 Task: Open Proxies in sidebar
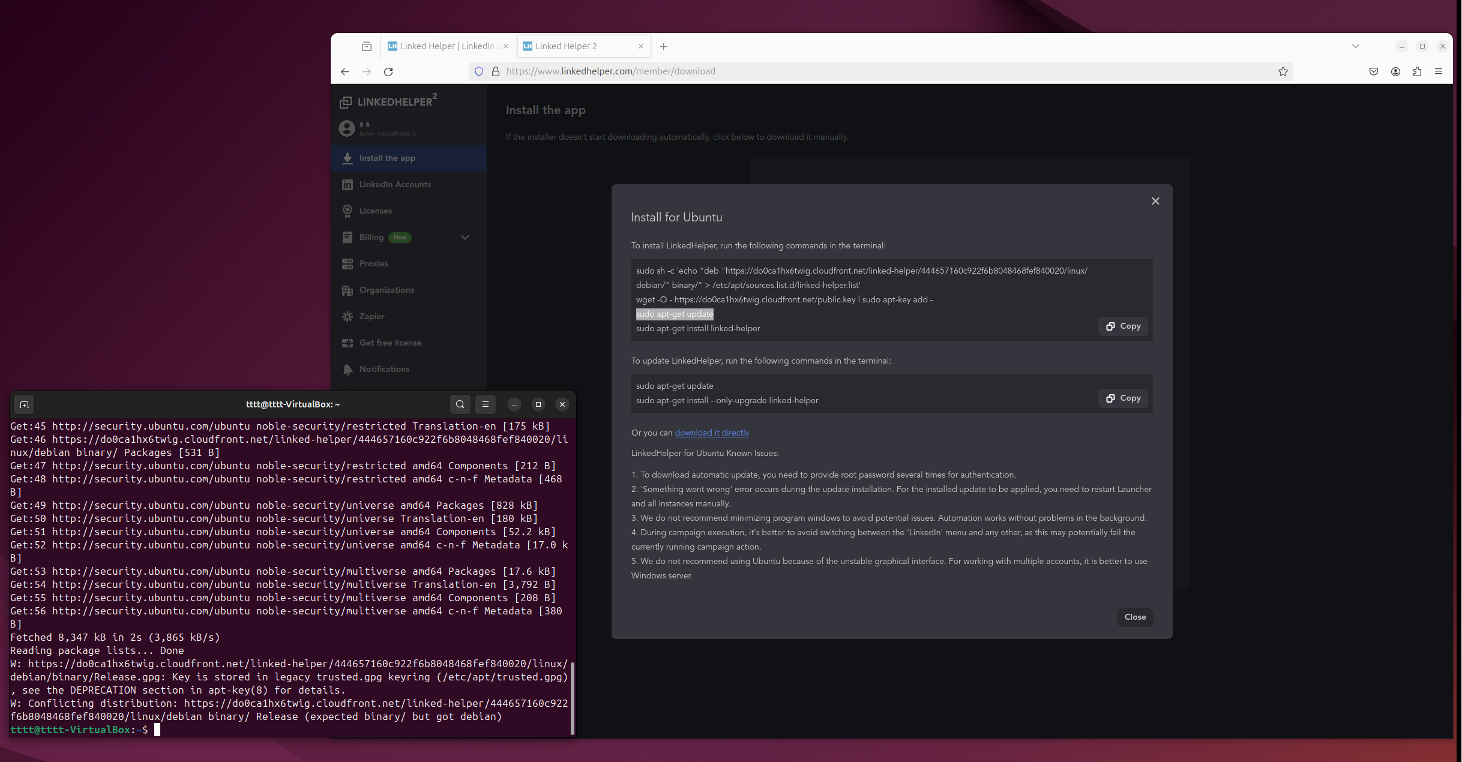coord(409,263)
